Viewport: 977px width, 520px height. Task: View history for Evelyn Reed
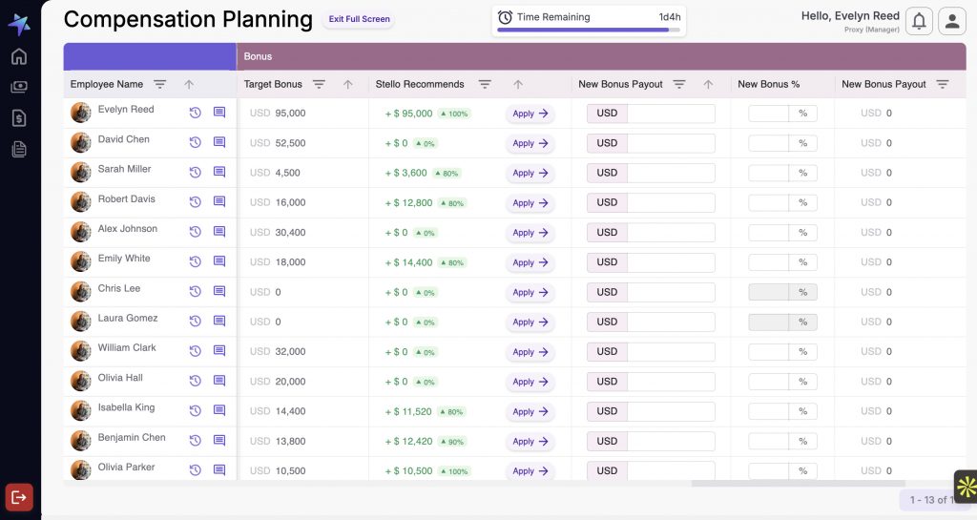(195, 113)
